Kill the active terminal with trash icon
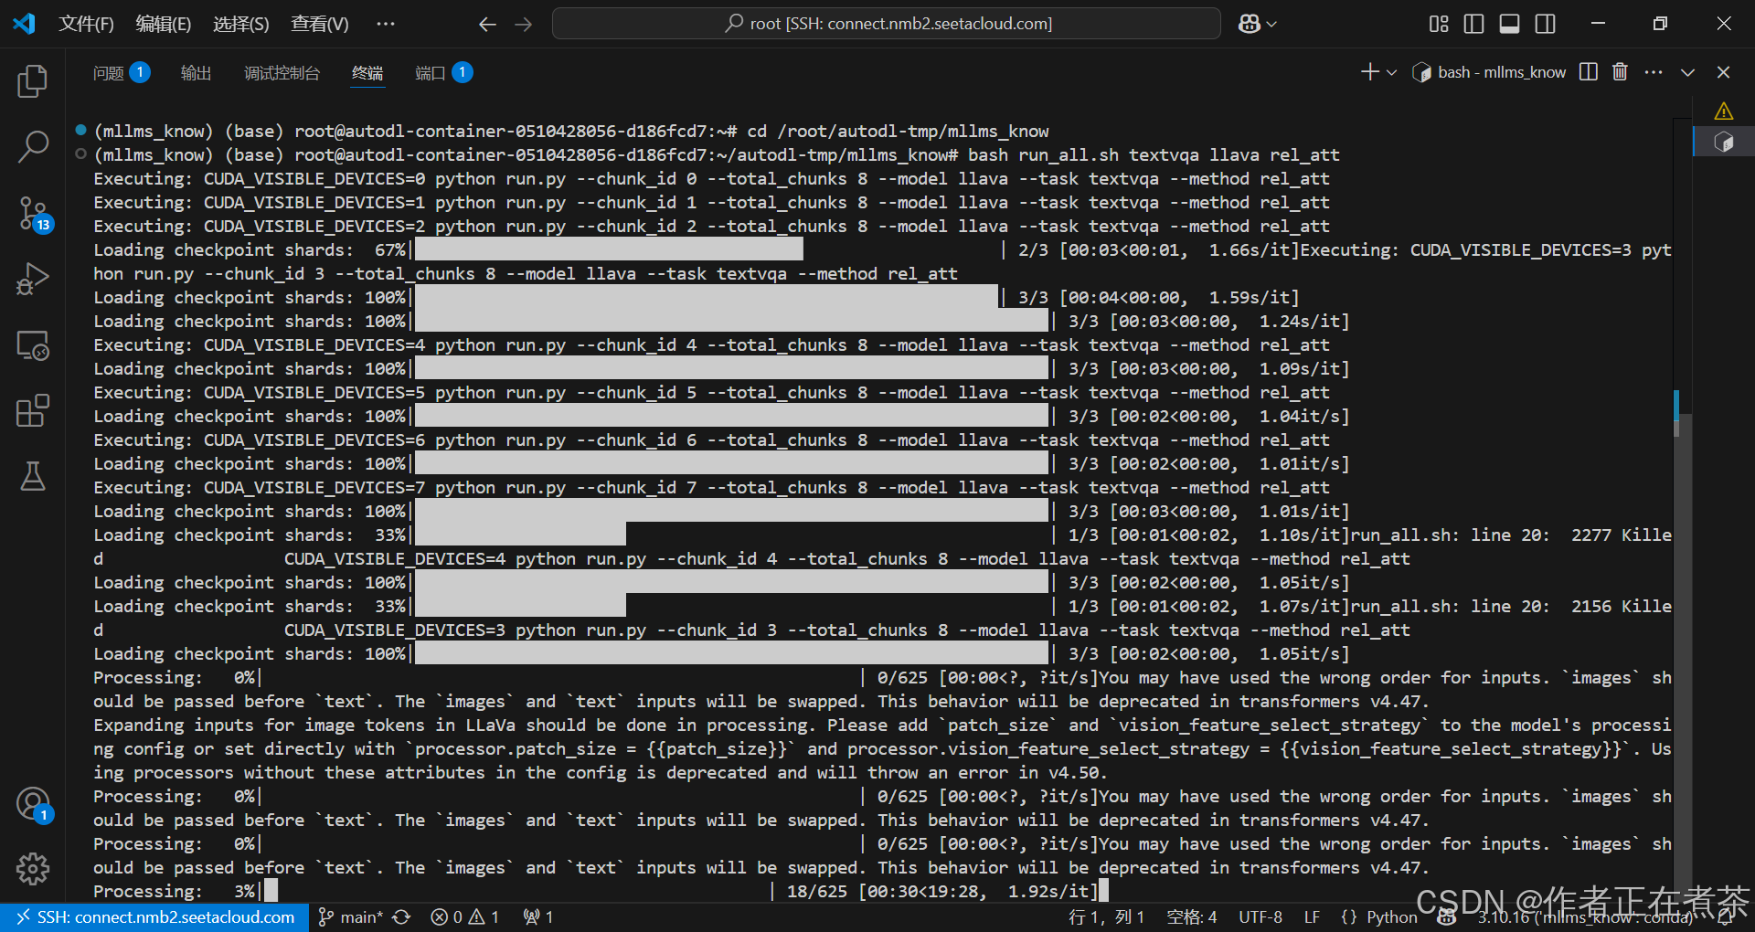 (1620, 71)
